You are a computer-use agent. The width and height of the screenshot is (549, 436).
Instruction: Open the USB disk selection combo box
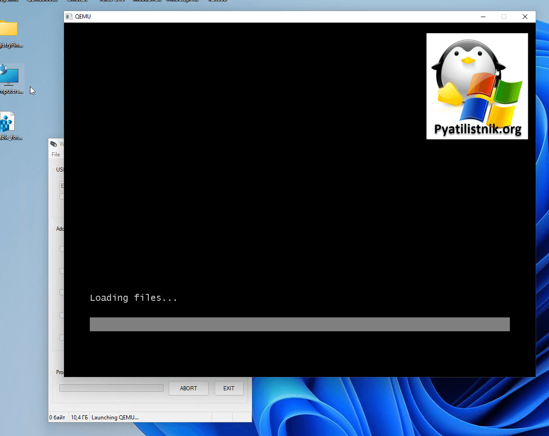click(61, 186)
